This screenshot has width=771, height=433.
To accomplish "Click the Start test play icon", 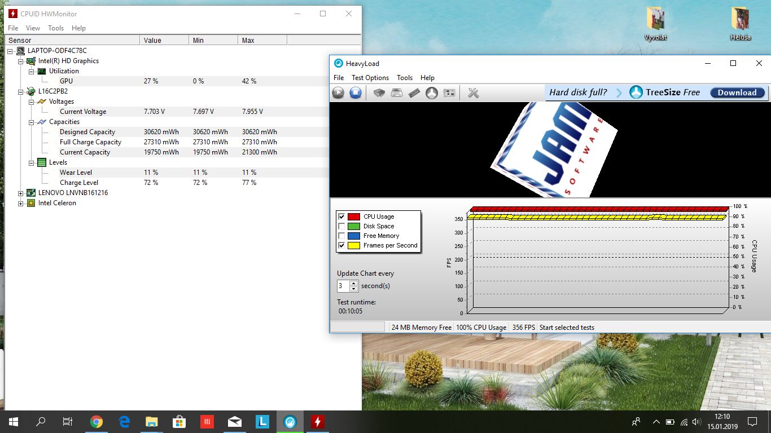I will coord(338,93).
